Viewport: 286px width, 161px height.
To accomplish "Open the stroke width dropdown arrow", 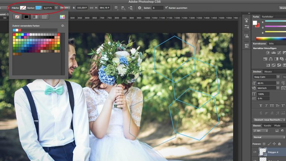I will [x=57, y=7].
